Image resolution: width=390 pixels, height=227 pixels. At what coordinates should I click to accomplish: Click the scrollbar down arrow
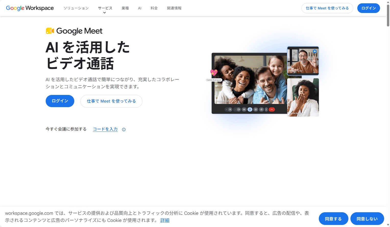(388, 225)
